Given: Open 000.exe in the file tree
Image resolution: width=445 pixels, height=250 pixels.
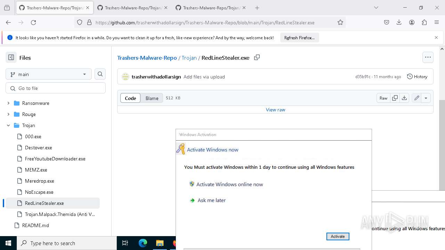Looking at the screenshot, I should [33, 136].
